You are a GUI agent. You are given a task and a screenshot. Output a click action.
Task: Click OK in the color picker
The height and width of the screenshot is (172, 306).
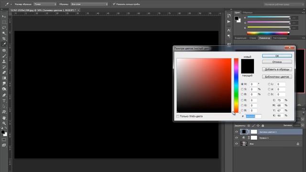(x=277, y=56)
